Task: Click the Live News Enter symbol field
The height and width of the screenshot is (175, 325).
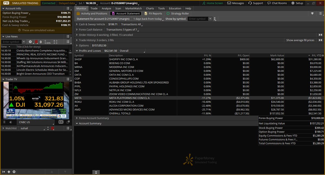Action: 11,42
